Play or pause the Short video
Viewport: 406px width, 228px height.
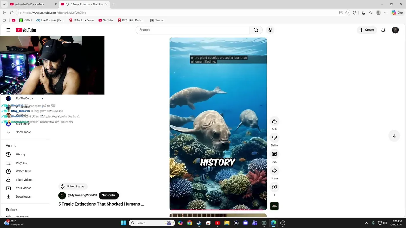pyautogui.click(x=218, y=123)
